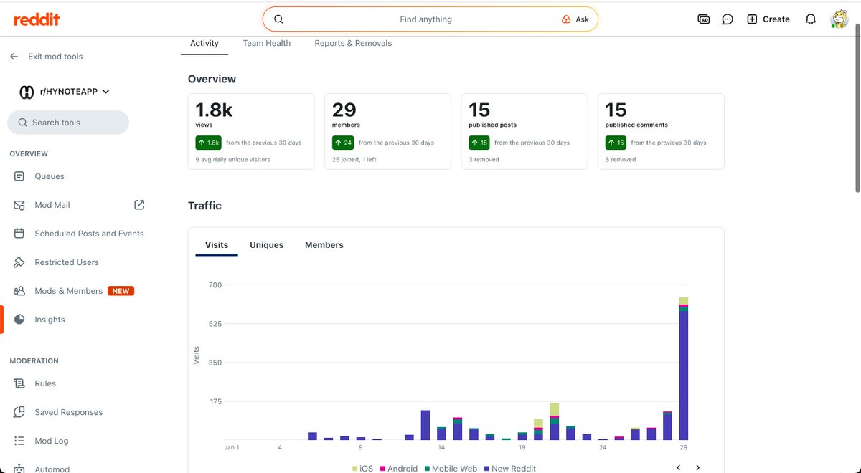Open the advertise icon in header
Image resolution: width=861 pixels, height=473 pixels.
704,19
